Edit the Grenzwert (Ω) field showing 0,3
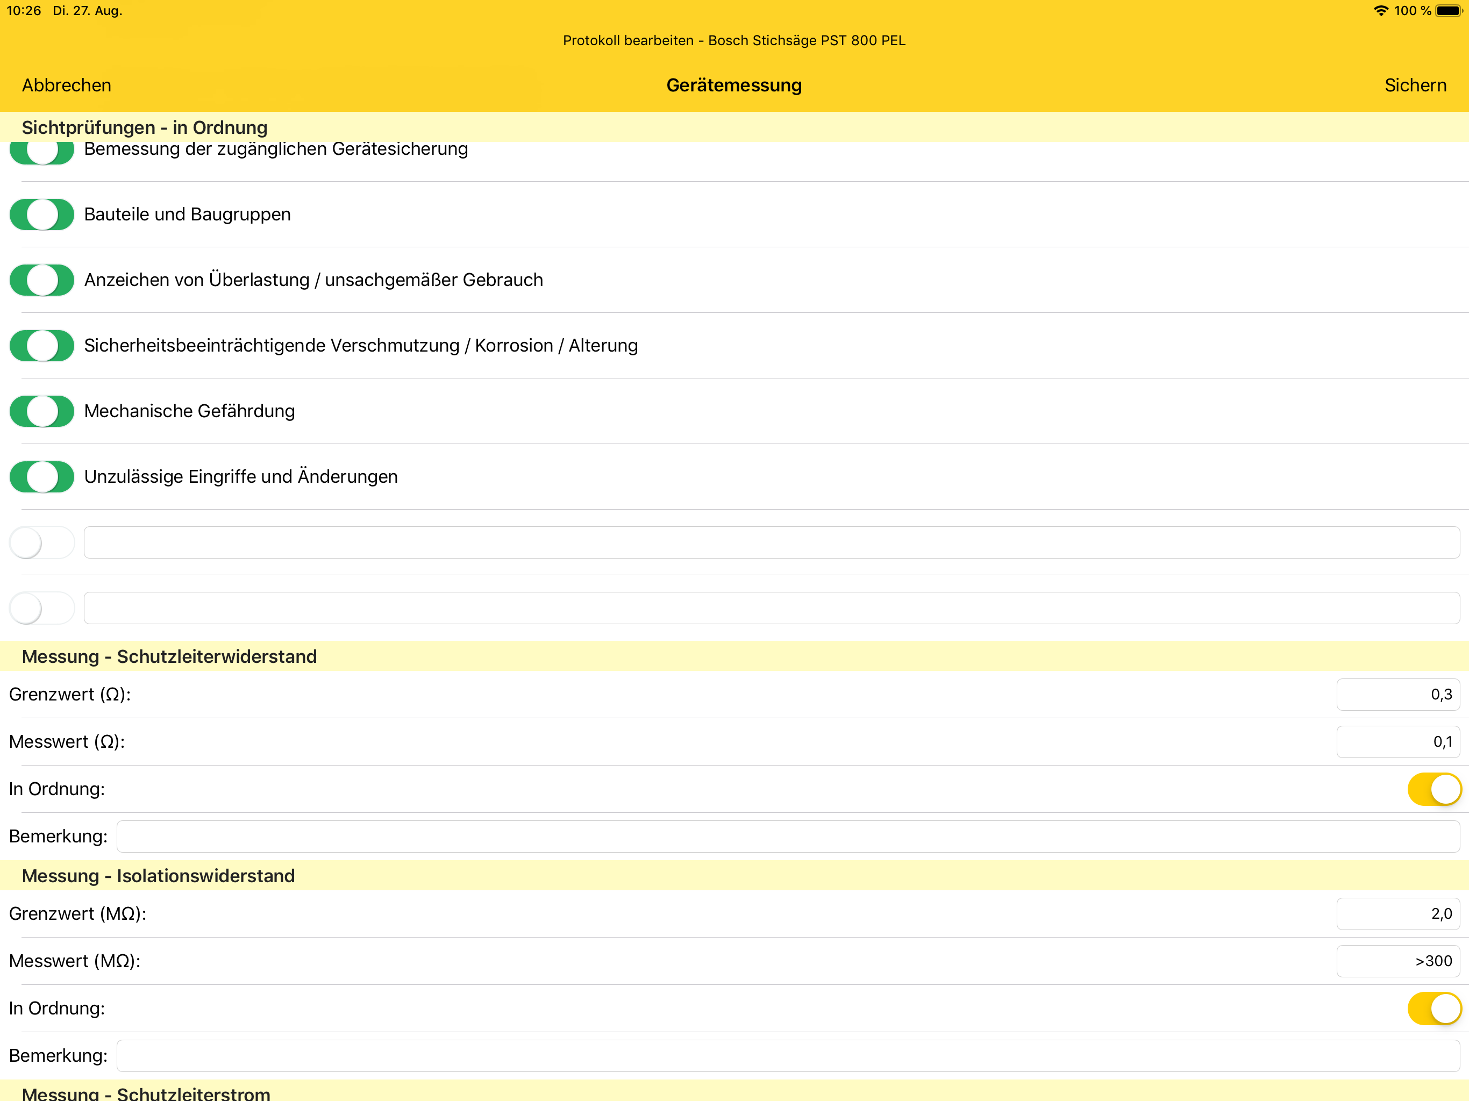The image size is (1469, 1101). (x=1398, y=695)
